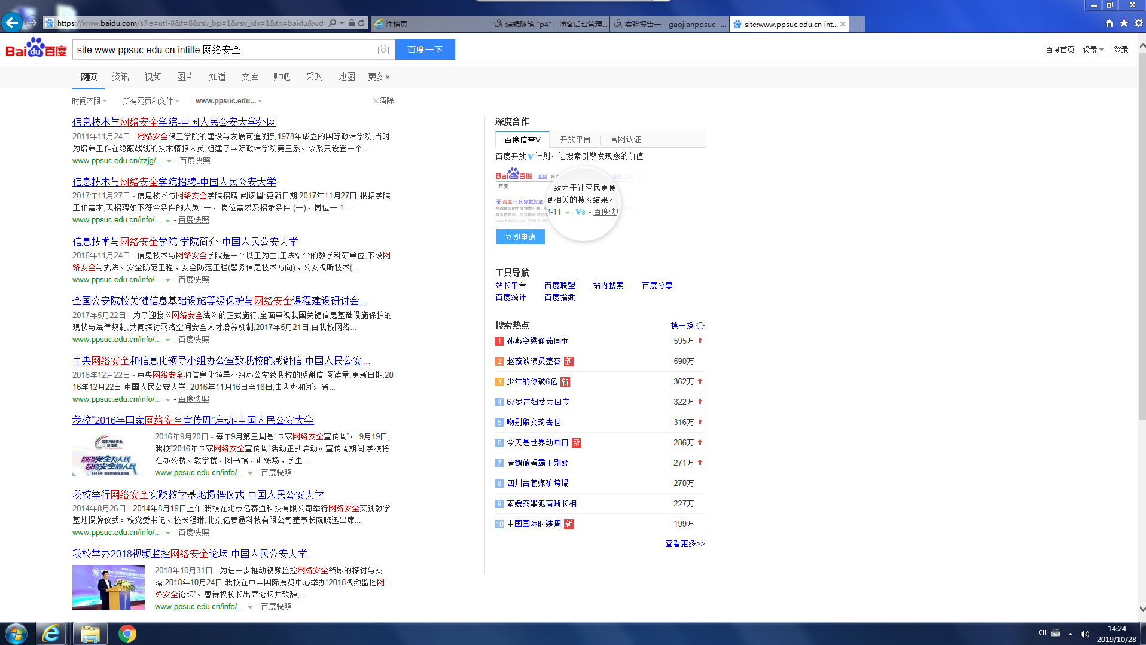Image resolution: width=1146 pixels, height=645 pixels.
Task: Click the 2018视频监控 forum result thumbnail
Action: (x=108, y=587)
